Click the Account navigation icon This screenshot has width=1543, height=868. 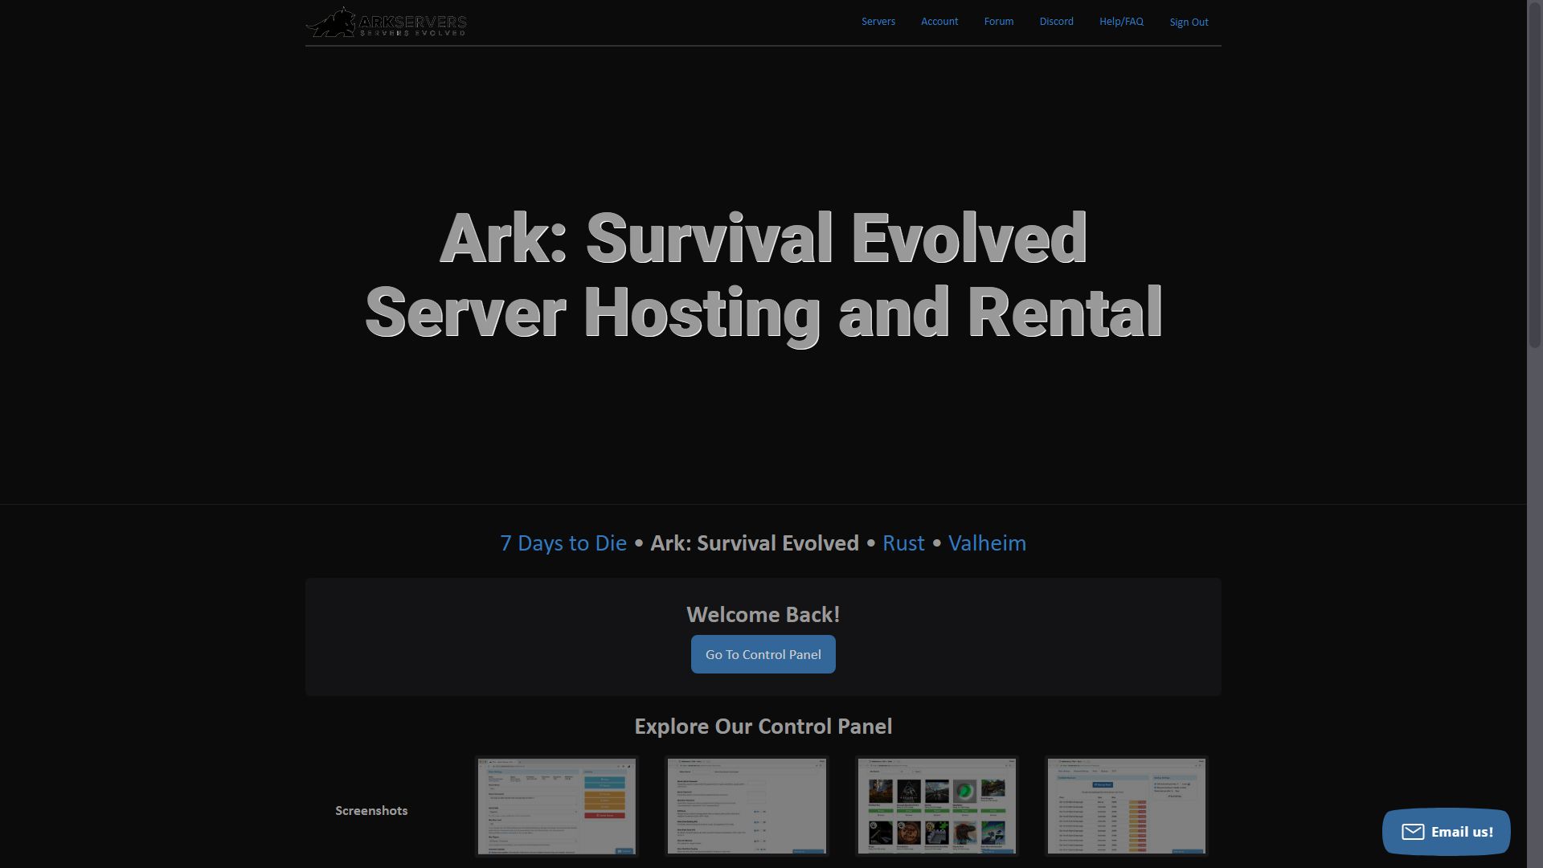[939, 23]
